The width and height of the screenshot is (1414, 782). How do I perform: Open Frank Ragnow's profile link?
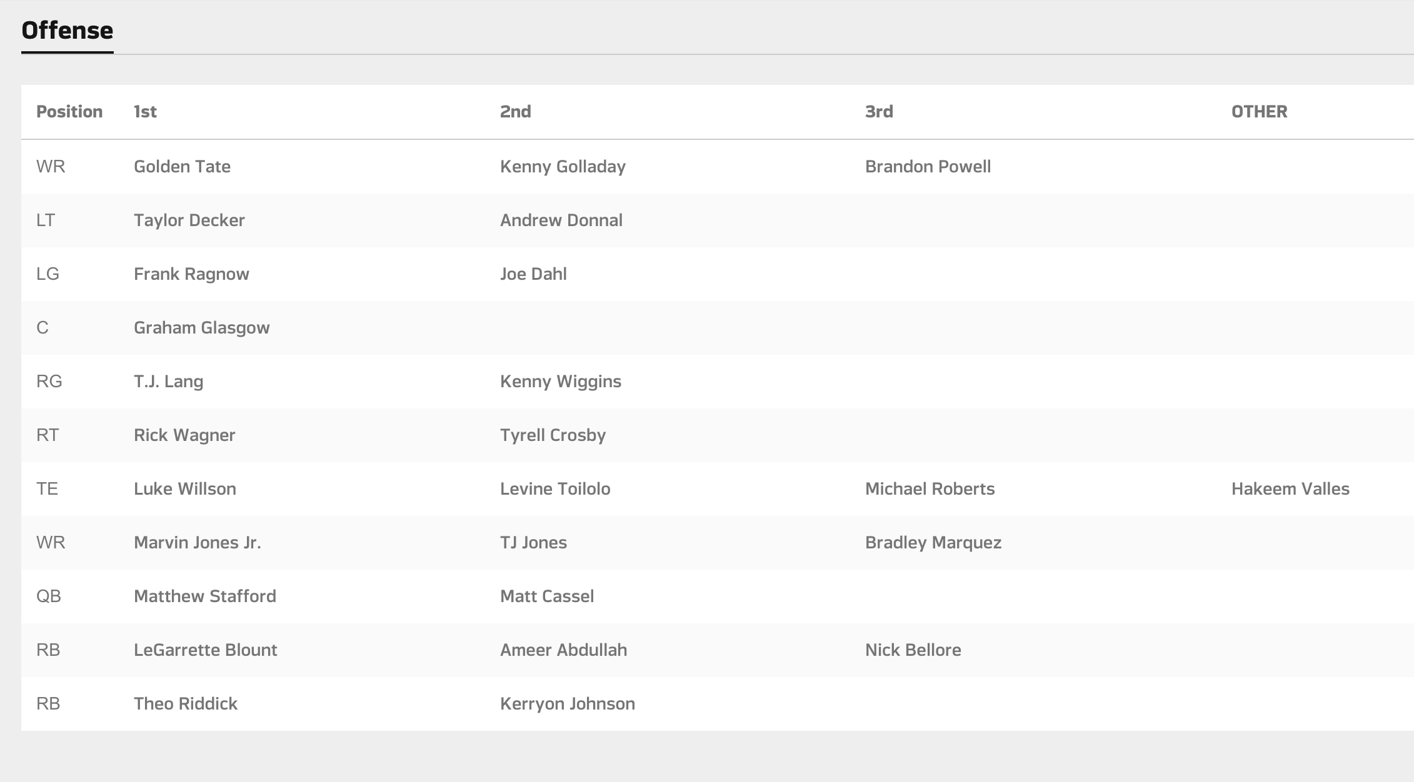coord(191,274)
